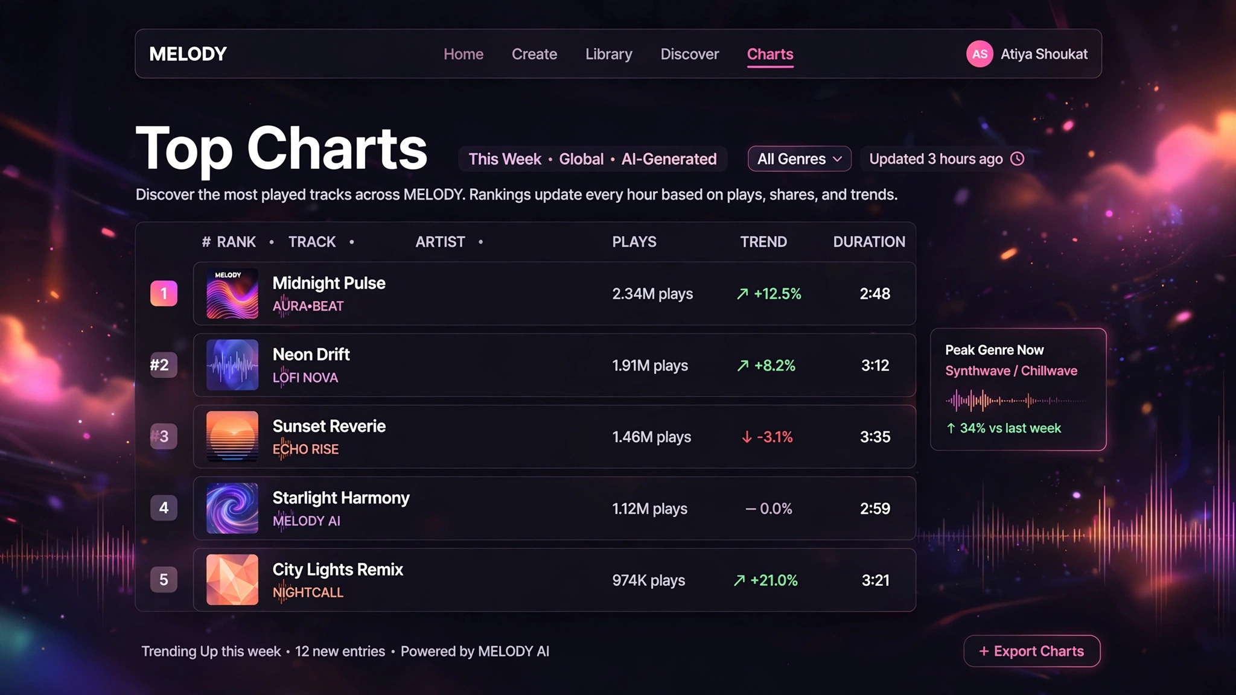Click the Global filter text
The width and height of the screenshot is (1236, 695).
pos(581,159)
